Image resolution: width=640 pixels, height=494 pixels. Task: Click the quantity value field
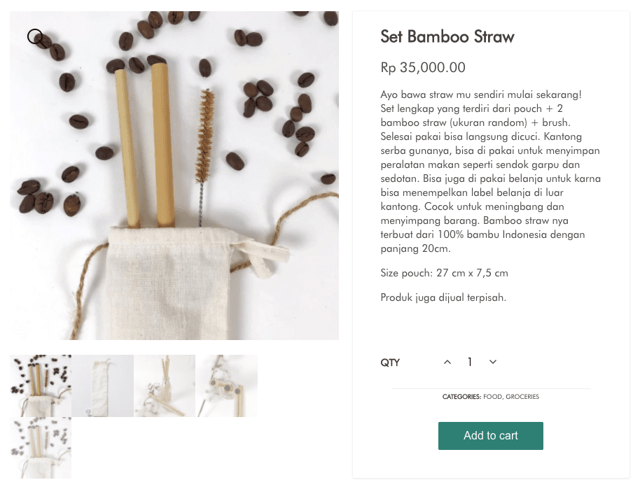(470, 362)
